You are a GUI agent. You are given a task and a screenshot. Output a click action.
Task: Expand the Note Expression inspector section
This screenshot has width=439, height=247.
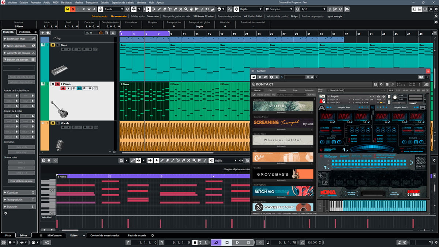pos(19,46)
